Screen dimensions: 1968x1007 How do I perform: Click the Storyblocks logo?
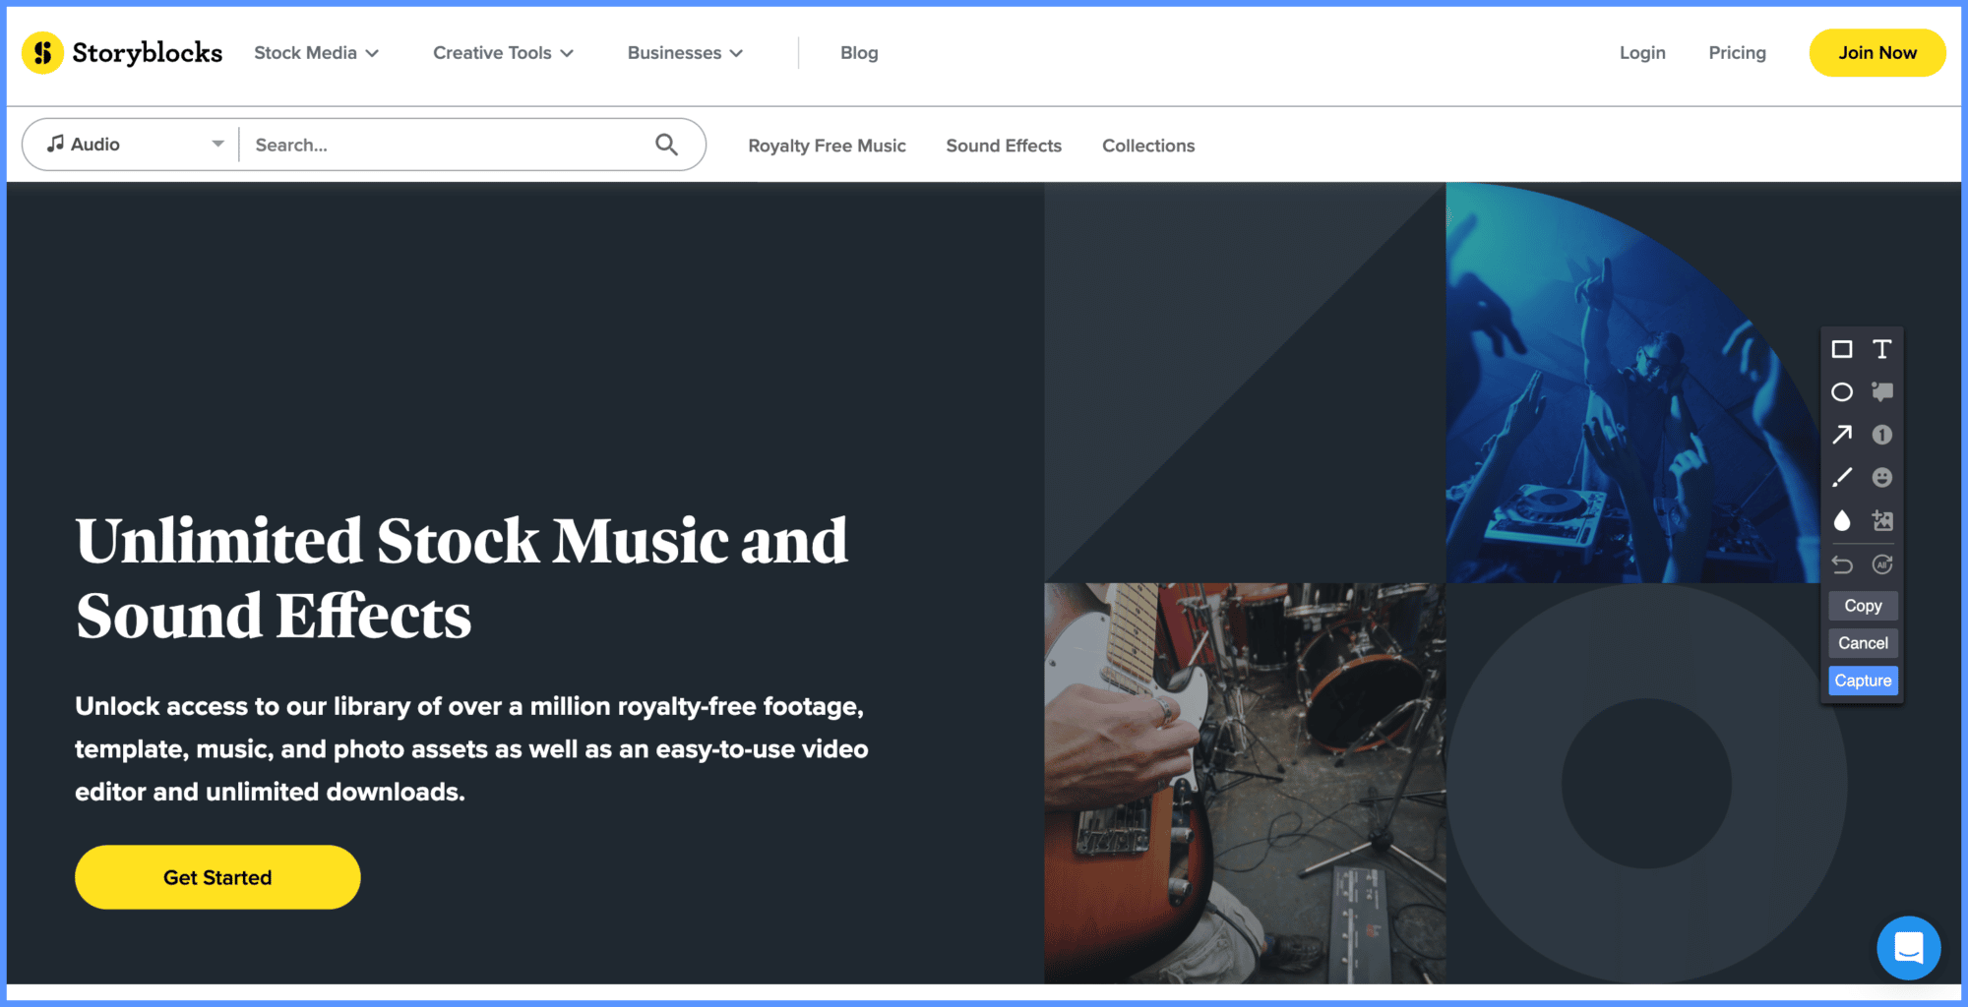coord(123,52)
